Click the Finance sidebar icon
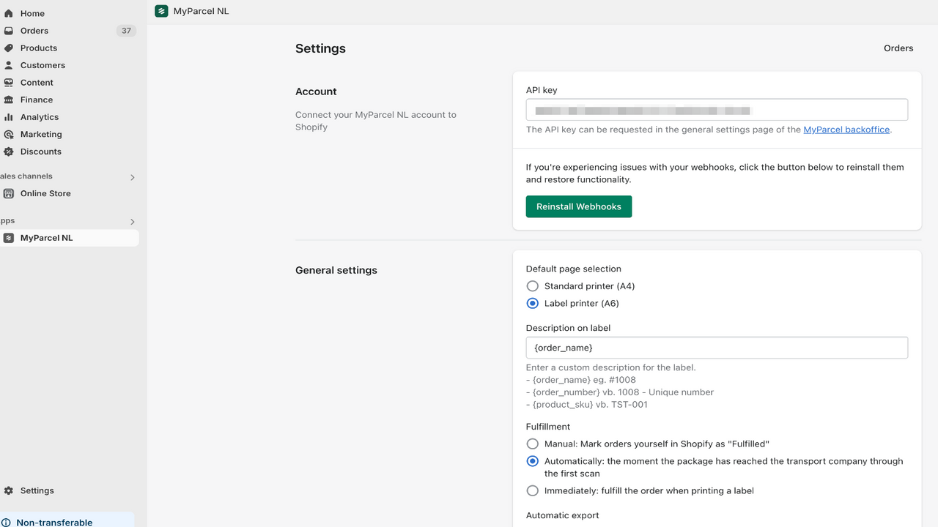The width and height of the screenshot is (938, 527). [9, 100]
